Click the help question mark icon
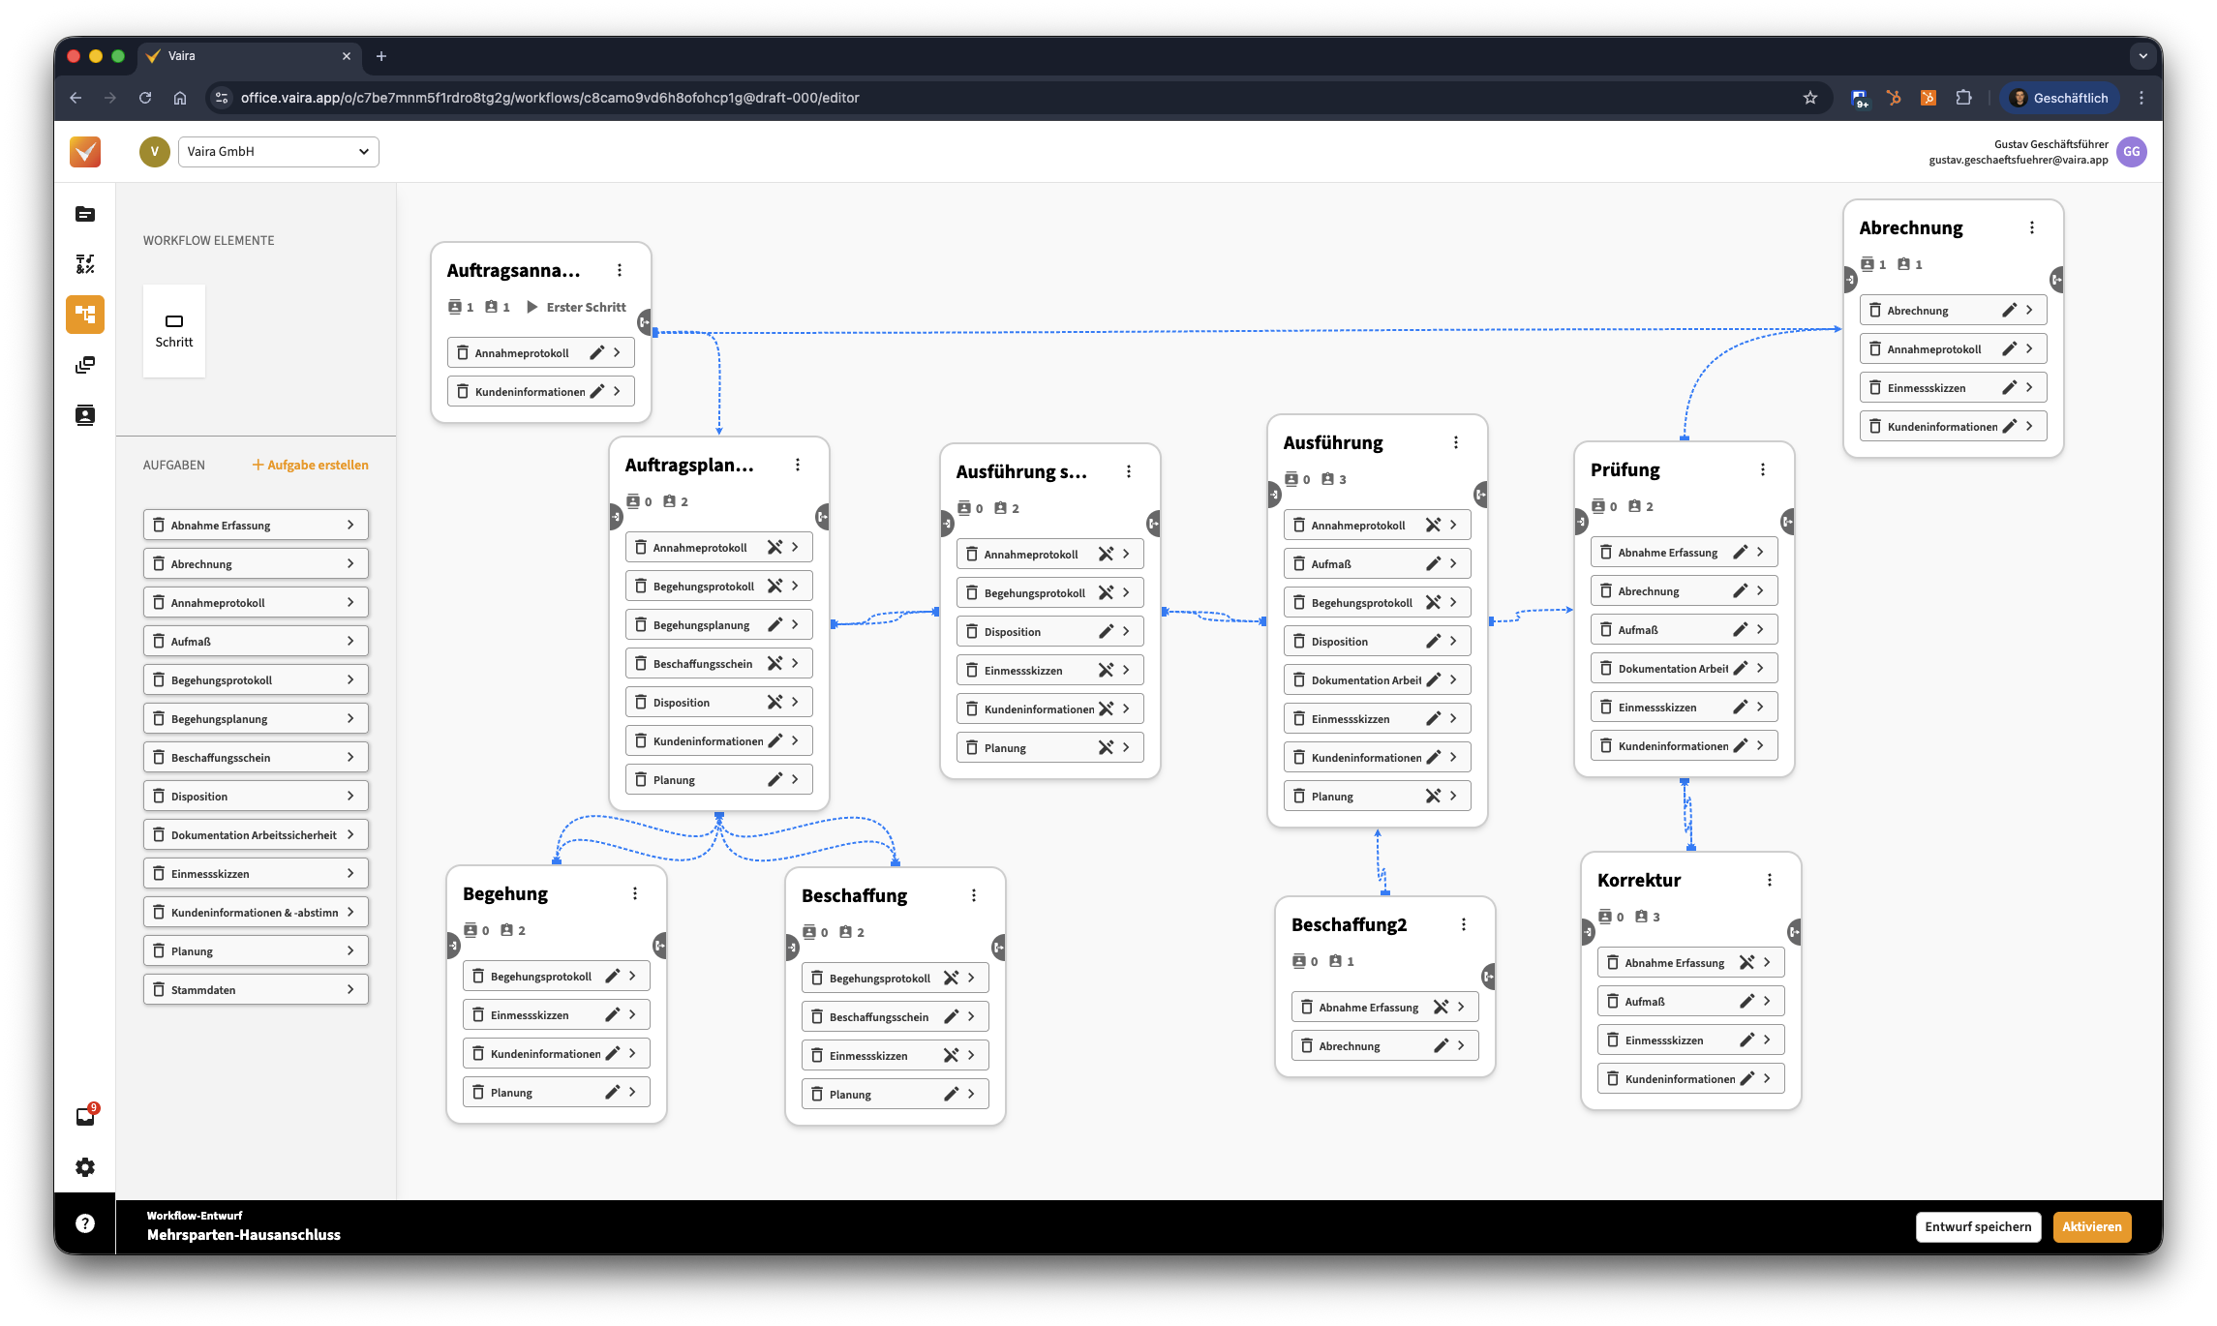This screenshot has height=1326, width=2217. (x=85, y=1223)
